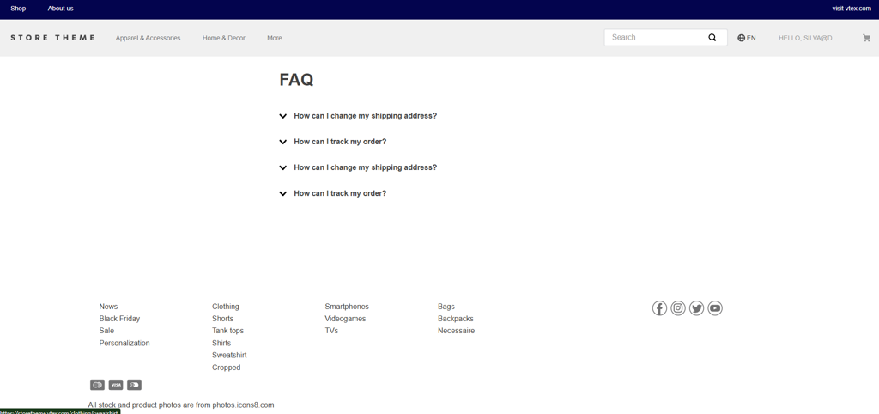Image resolution: width=879 pixels, height=414 pixels.
Task: Expand the last 'track my order' question
Action: tap(340, 193)
